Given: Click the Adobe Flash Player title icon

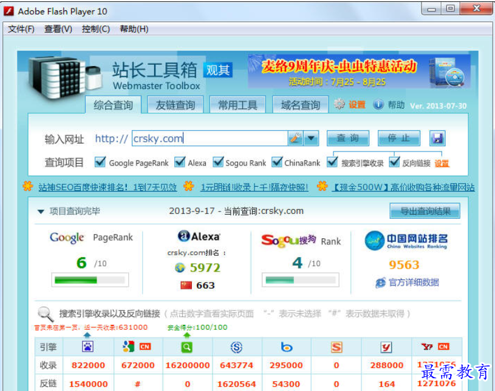Looking at the screenshot, I should tap(9, 12).
